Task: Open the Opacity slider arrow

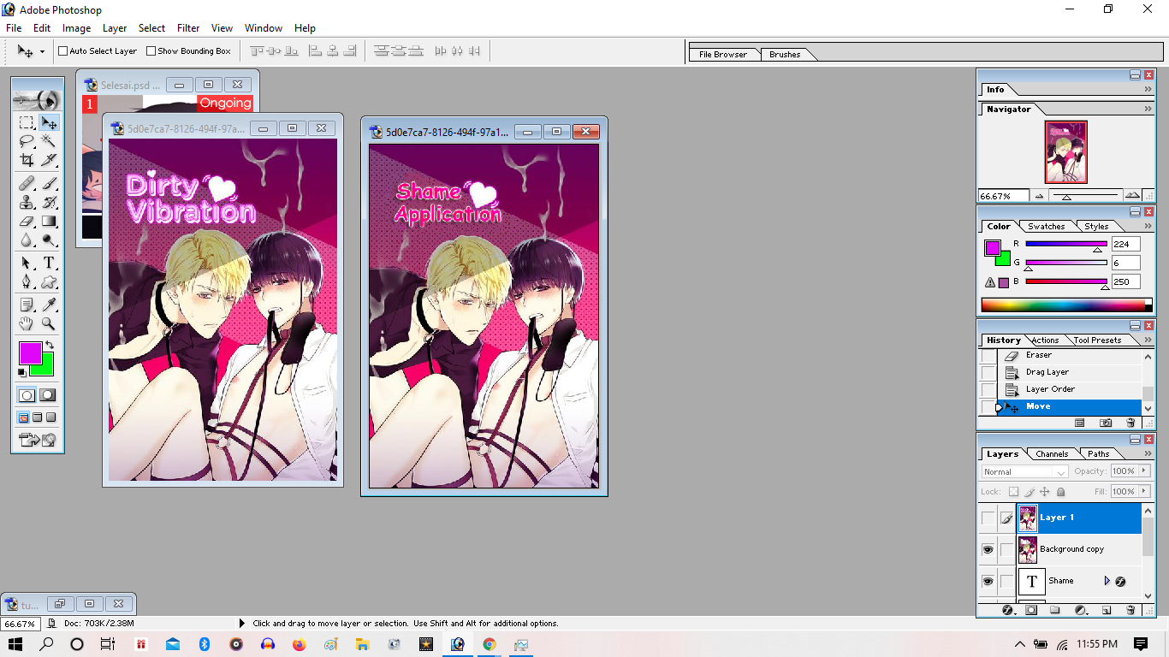Action: click(1143, 471)
